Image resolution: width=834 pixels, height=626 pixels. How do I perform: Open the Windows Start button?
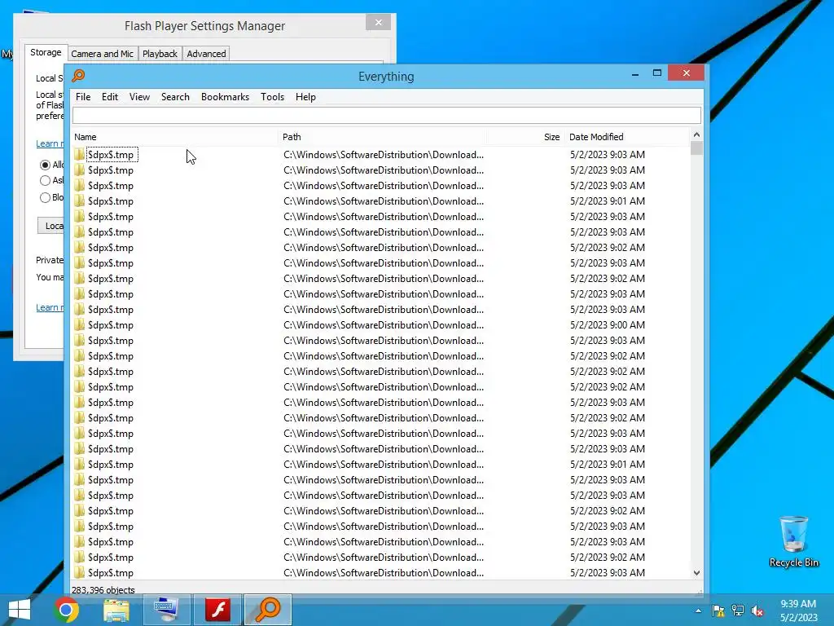tap(20, 610)
